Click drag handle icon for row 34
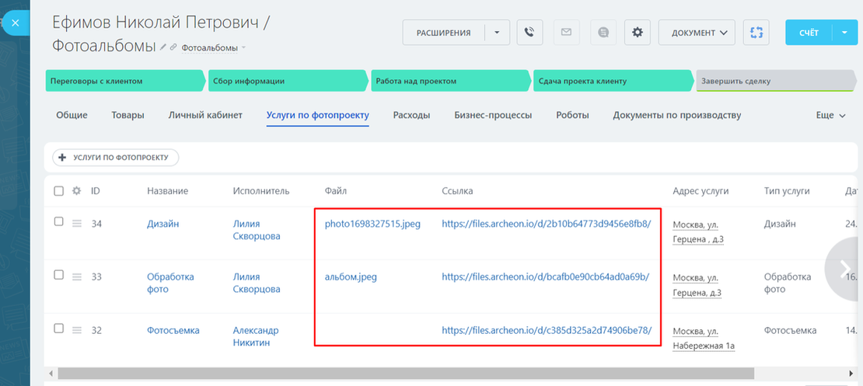Viewport: 863px width, 386px height. click(x=77, y=224)
